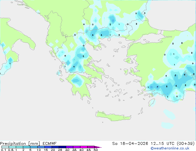Click the 'Sa 18-04-2026' date in the forecast label

[x=130, y=144]
